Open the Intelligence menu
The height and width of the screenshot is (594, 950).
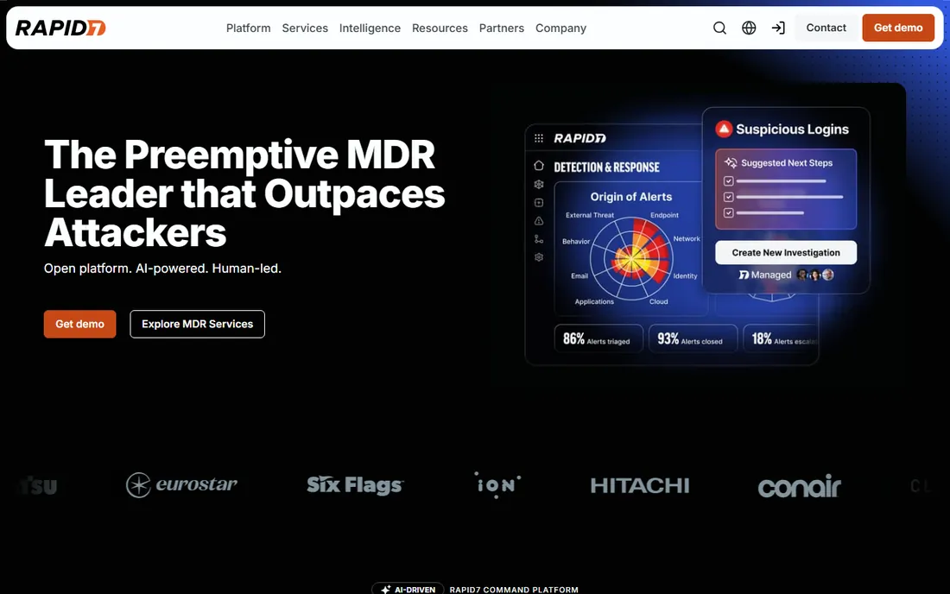click(x=370, y=28)
